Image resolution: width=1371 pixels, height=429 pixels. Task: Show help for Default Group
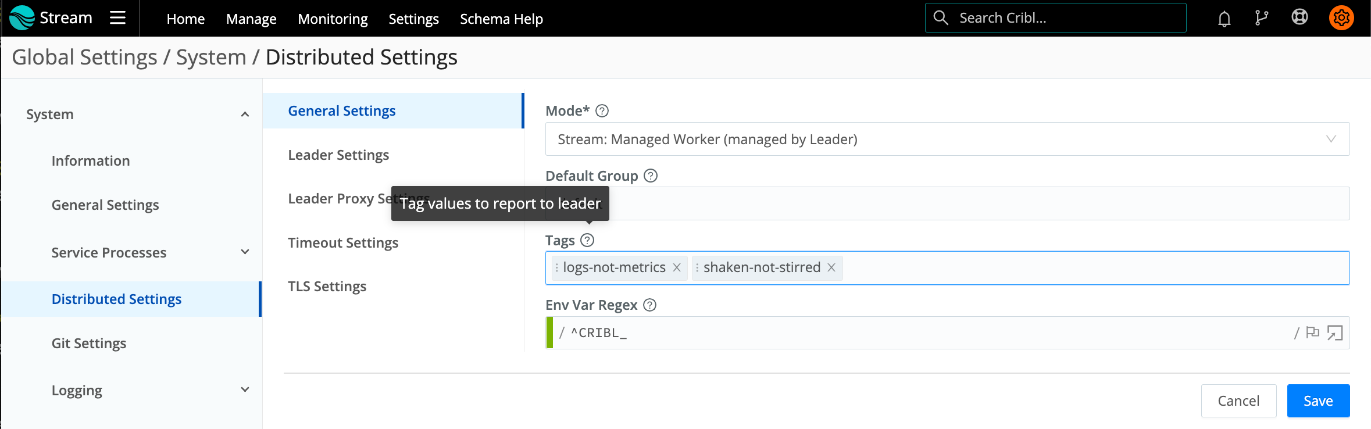pyautogui.click(x=651, y=176)
